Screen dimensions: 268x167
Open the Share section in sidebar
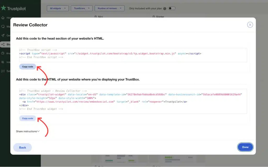click(3, 45)
